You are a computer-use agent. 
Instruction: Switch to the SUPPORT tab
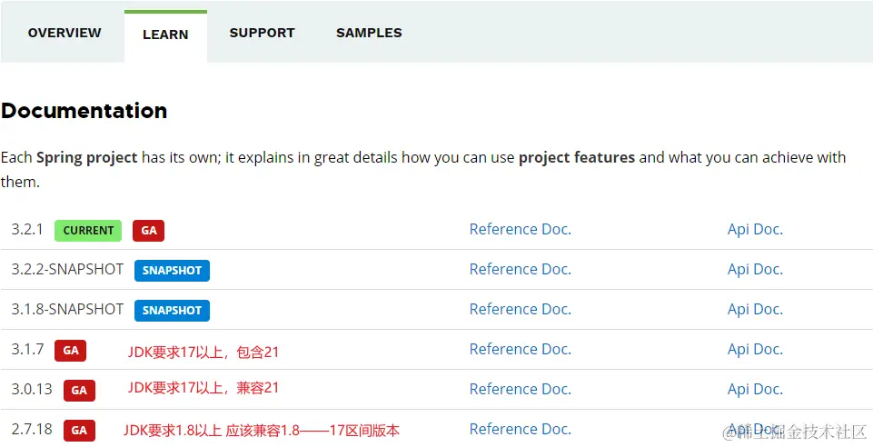pos(262,33)
